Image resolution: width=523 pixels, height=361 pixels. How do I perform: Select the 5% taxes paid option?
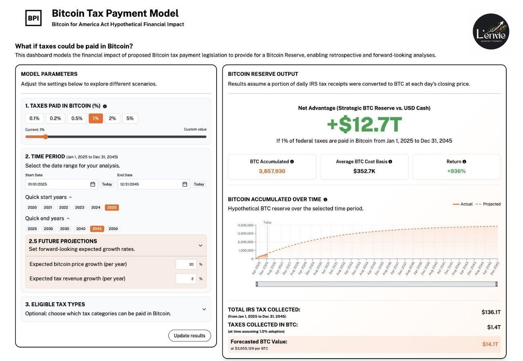tap(130, 118)
